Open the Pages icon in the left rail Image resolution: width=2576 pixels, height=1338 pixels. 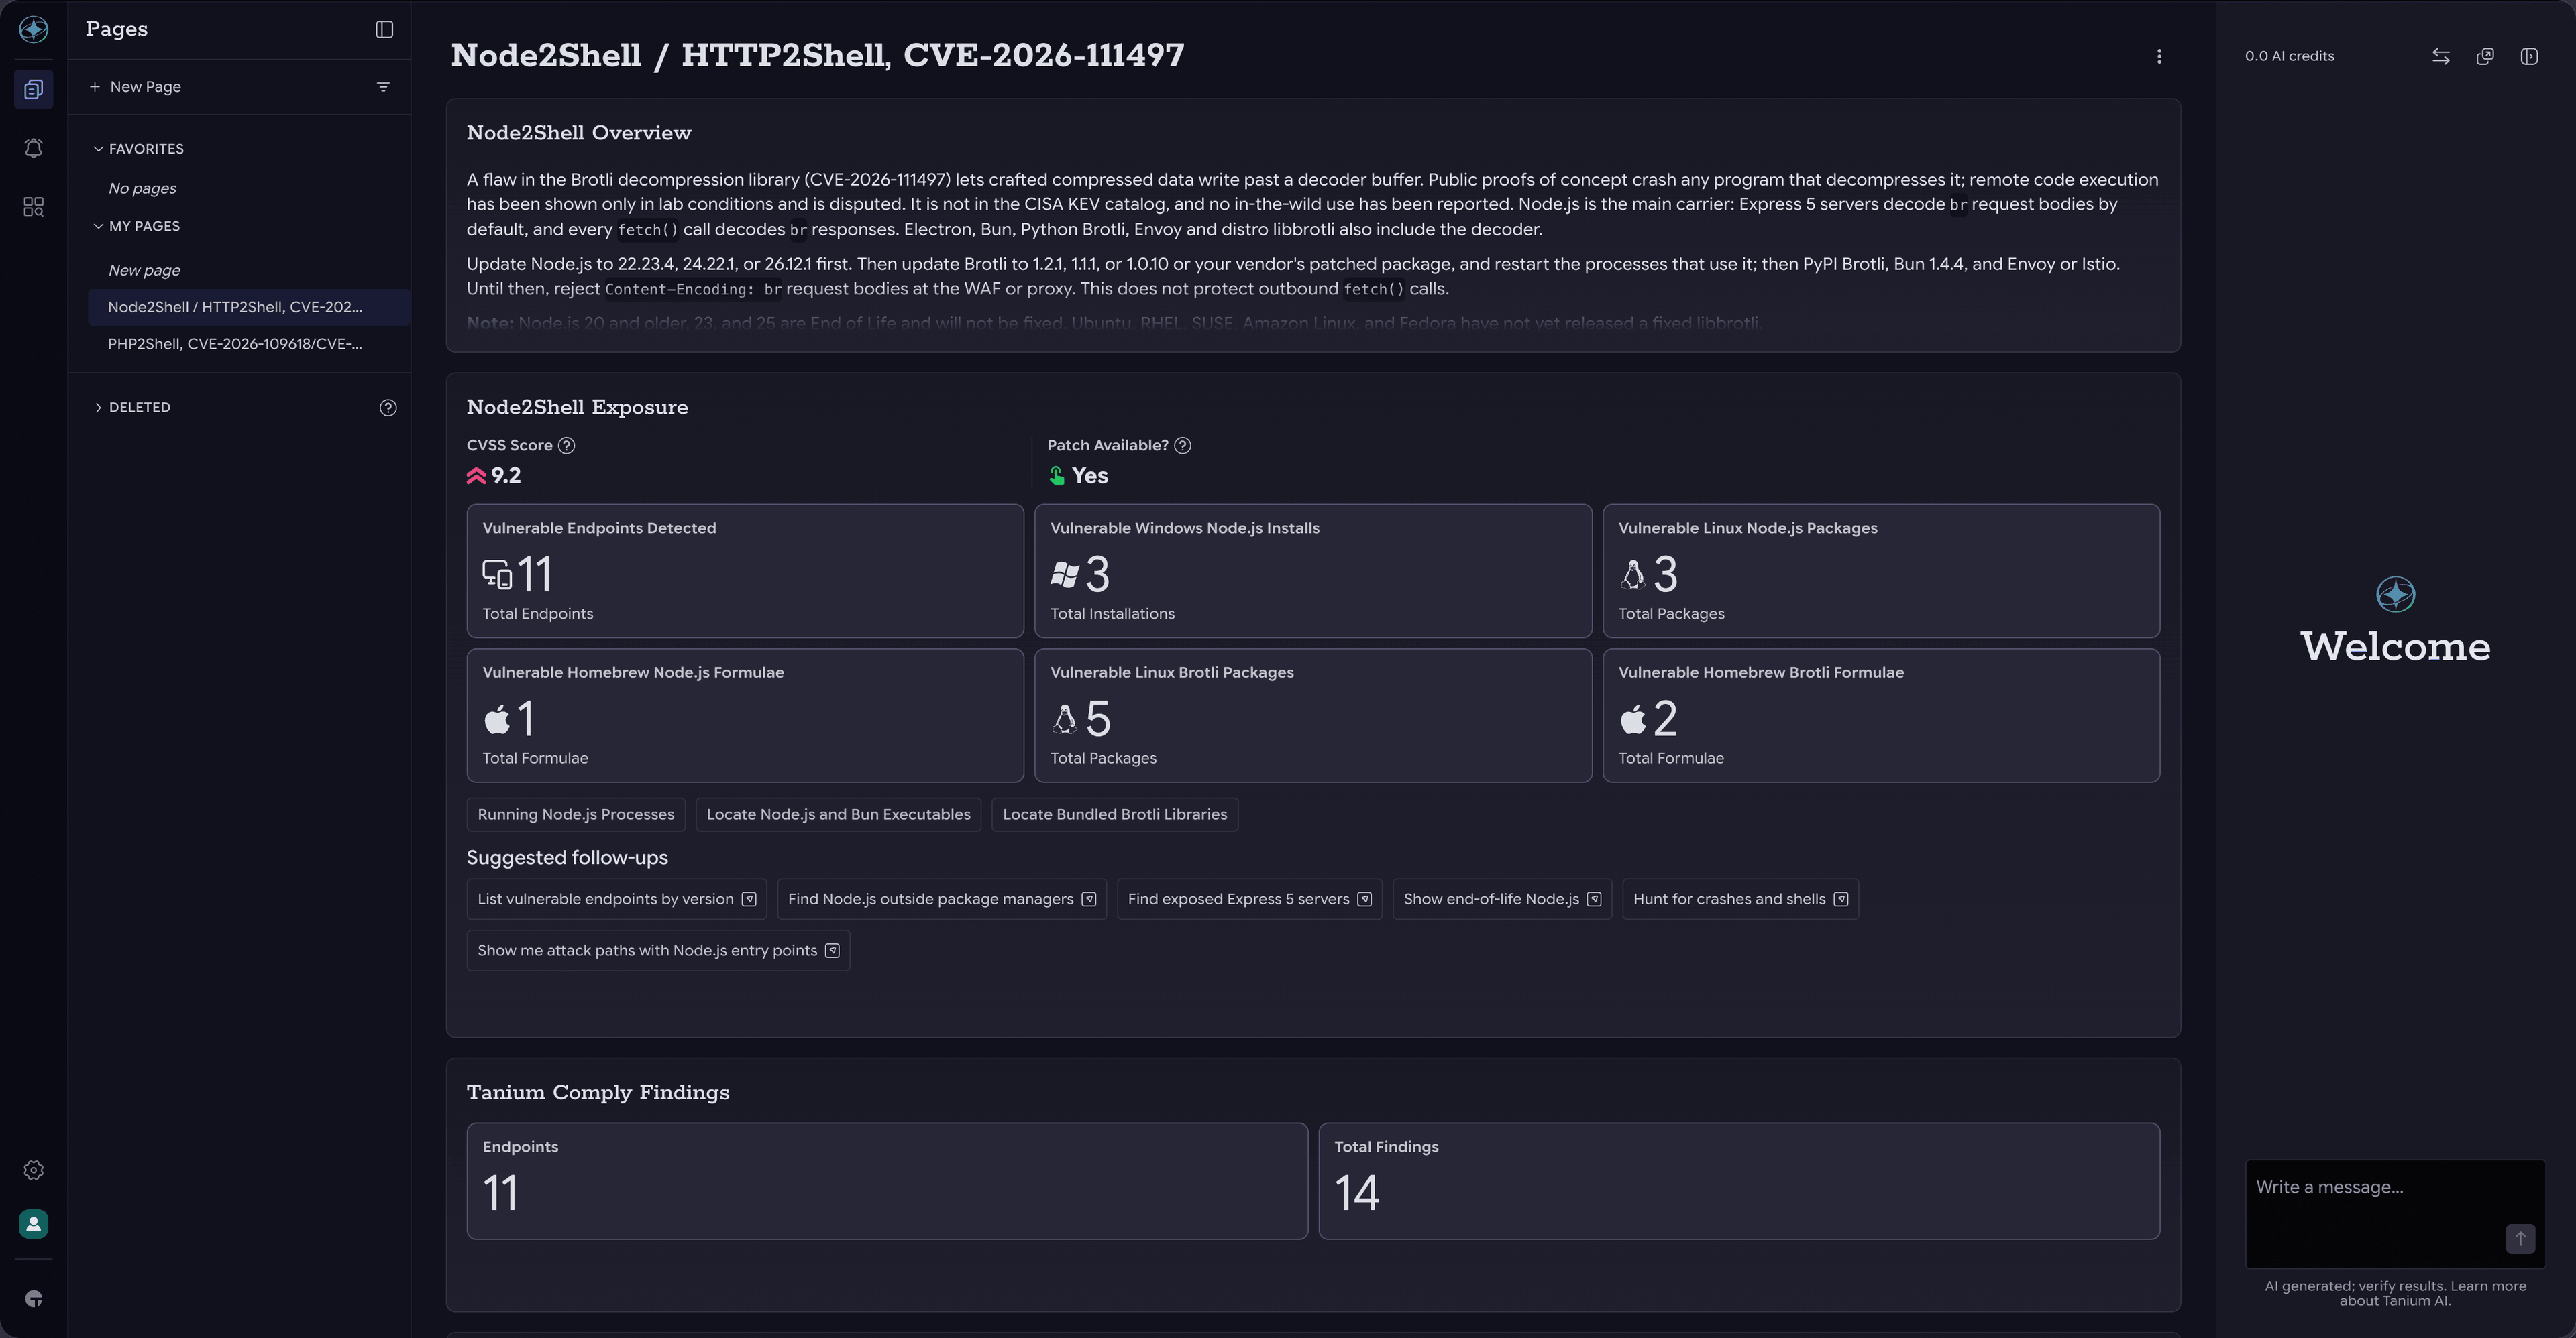[33, 89]
